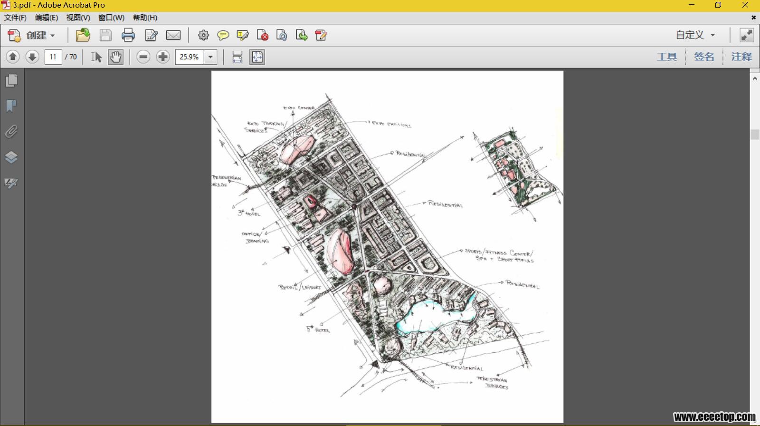The width and height of the screenshot is (760, 426).
Task: Go to previous page with up arrow
Action: click(x=13, y=57)
